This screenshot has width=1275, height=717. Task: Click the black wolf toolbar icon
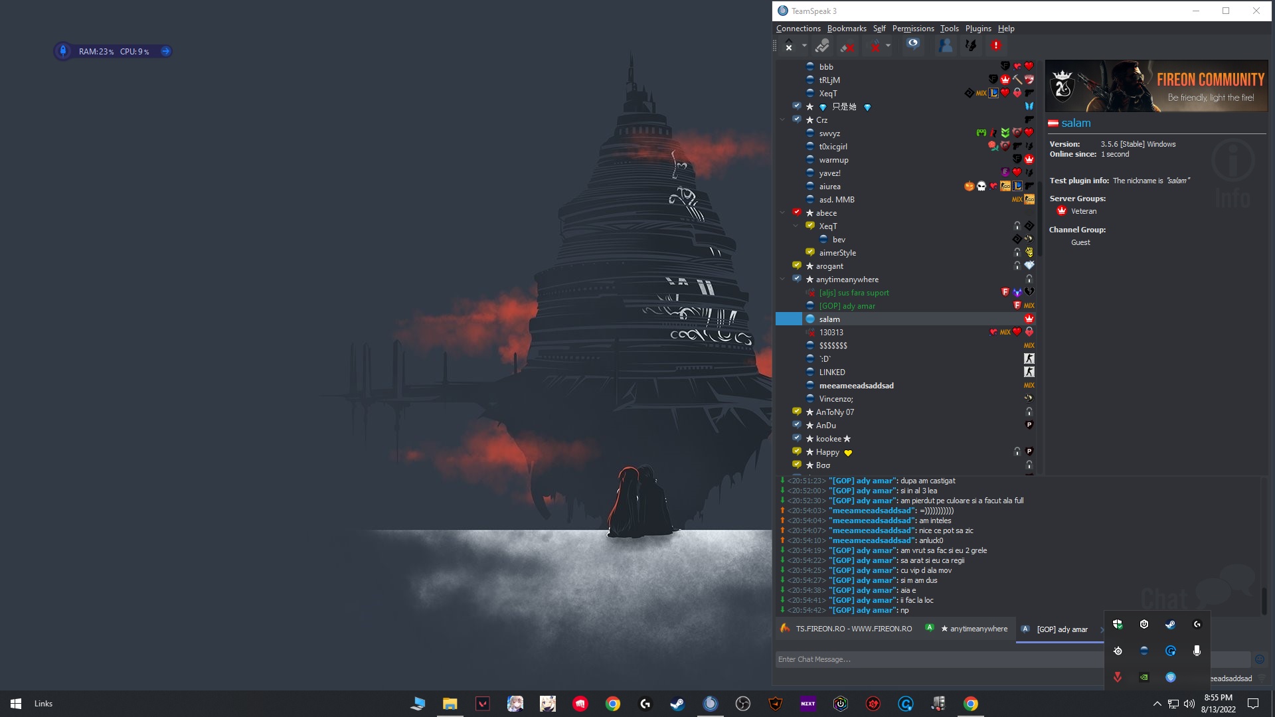(x=971, y=46)
